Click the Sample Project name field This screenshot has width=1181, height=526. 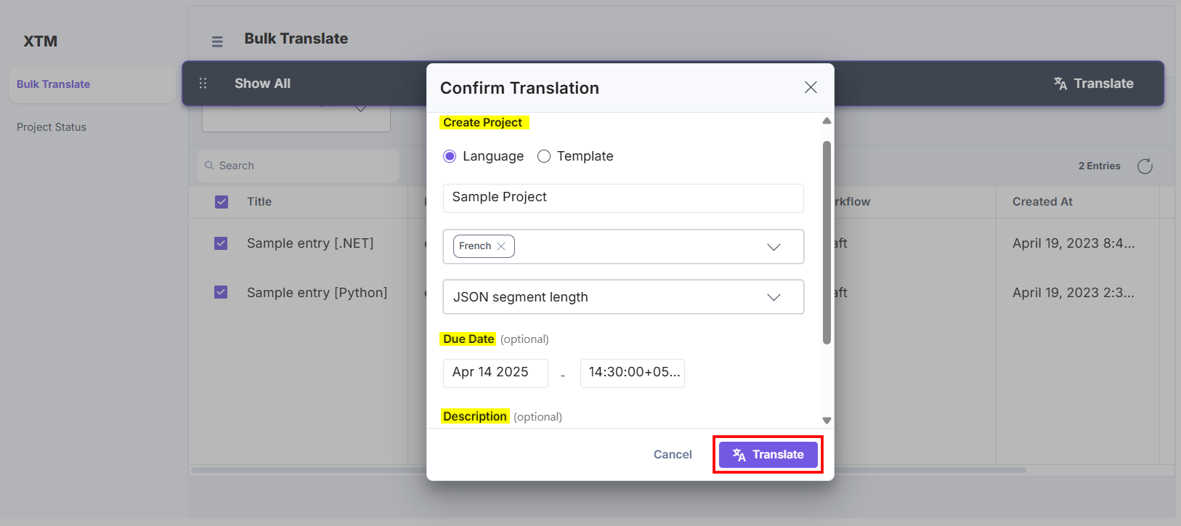tap(622, 198)
